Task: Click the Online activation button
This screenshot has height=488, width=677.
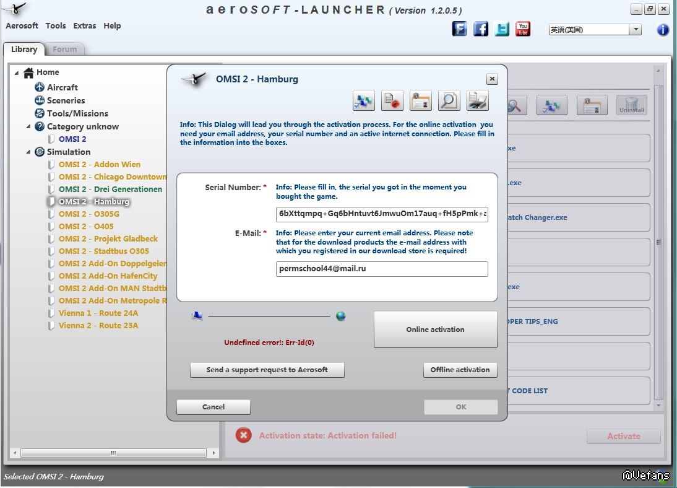Action: (x=435, y=329)
